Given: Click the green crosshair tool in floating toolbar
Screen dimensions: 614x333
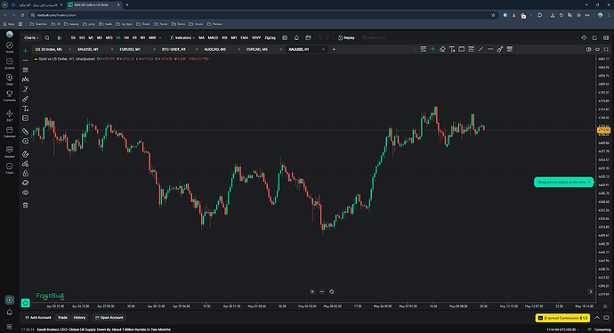Looking at the screenshot, I should [432, 49].
